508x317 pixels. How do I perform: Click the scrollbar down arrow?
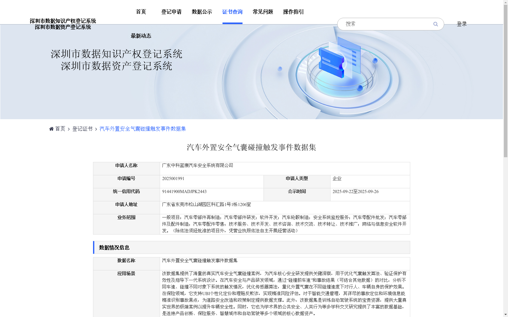tap(505, 314)
